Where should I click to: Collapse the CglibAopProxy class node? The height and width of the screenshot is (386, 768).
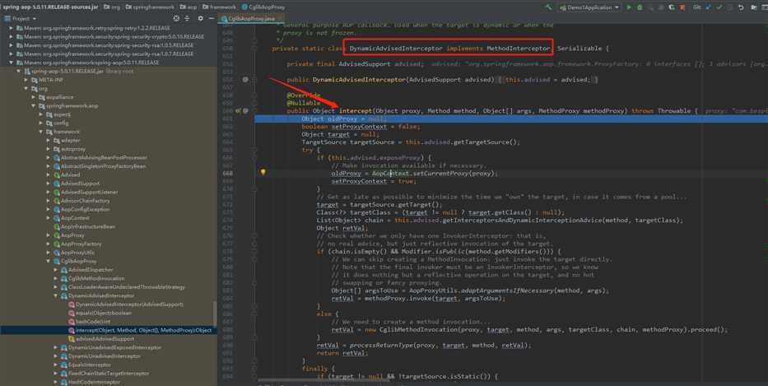pyautogui.click(x=48, y=261)
